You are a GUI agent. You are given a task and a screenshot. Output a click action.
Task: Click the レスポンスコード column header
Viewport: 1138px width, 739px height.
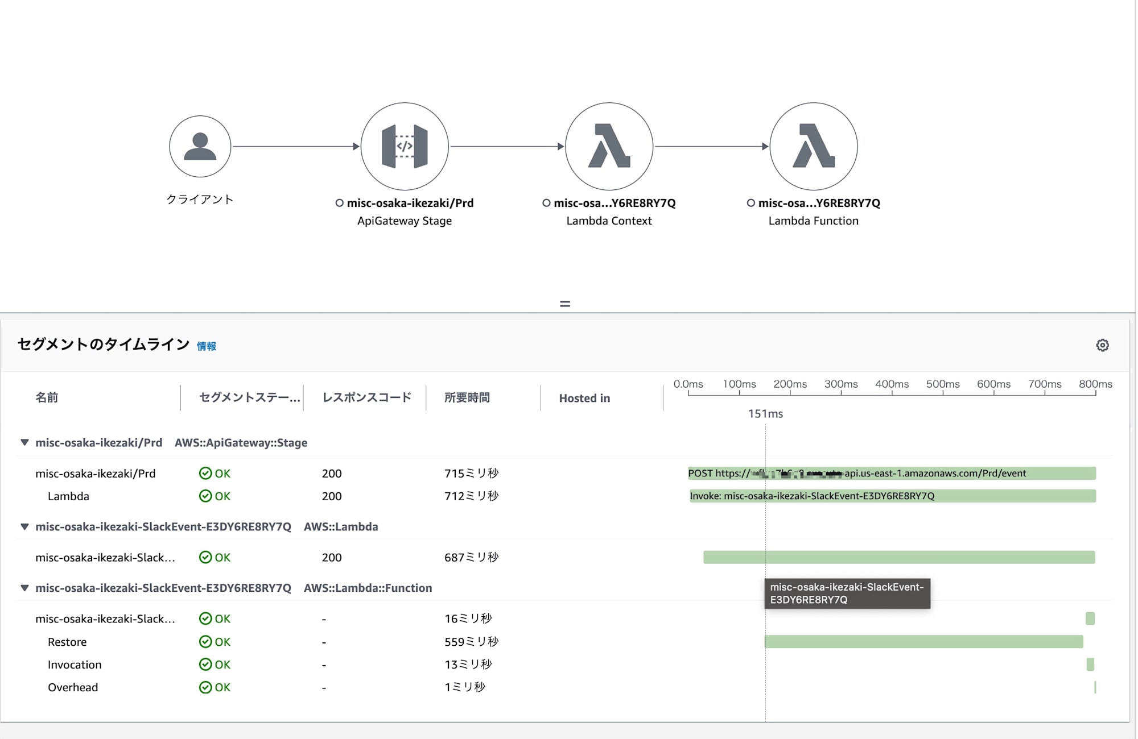click(x=366, y=397)
